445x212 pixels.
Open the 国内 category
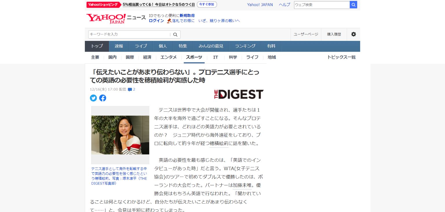click(x=112, y=57)
